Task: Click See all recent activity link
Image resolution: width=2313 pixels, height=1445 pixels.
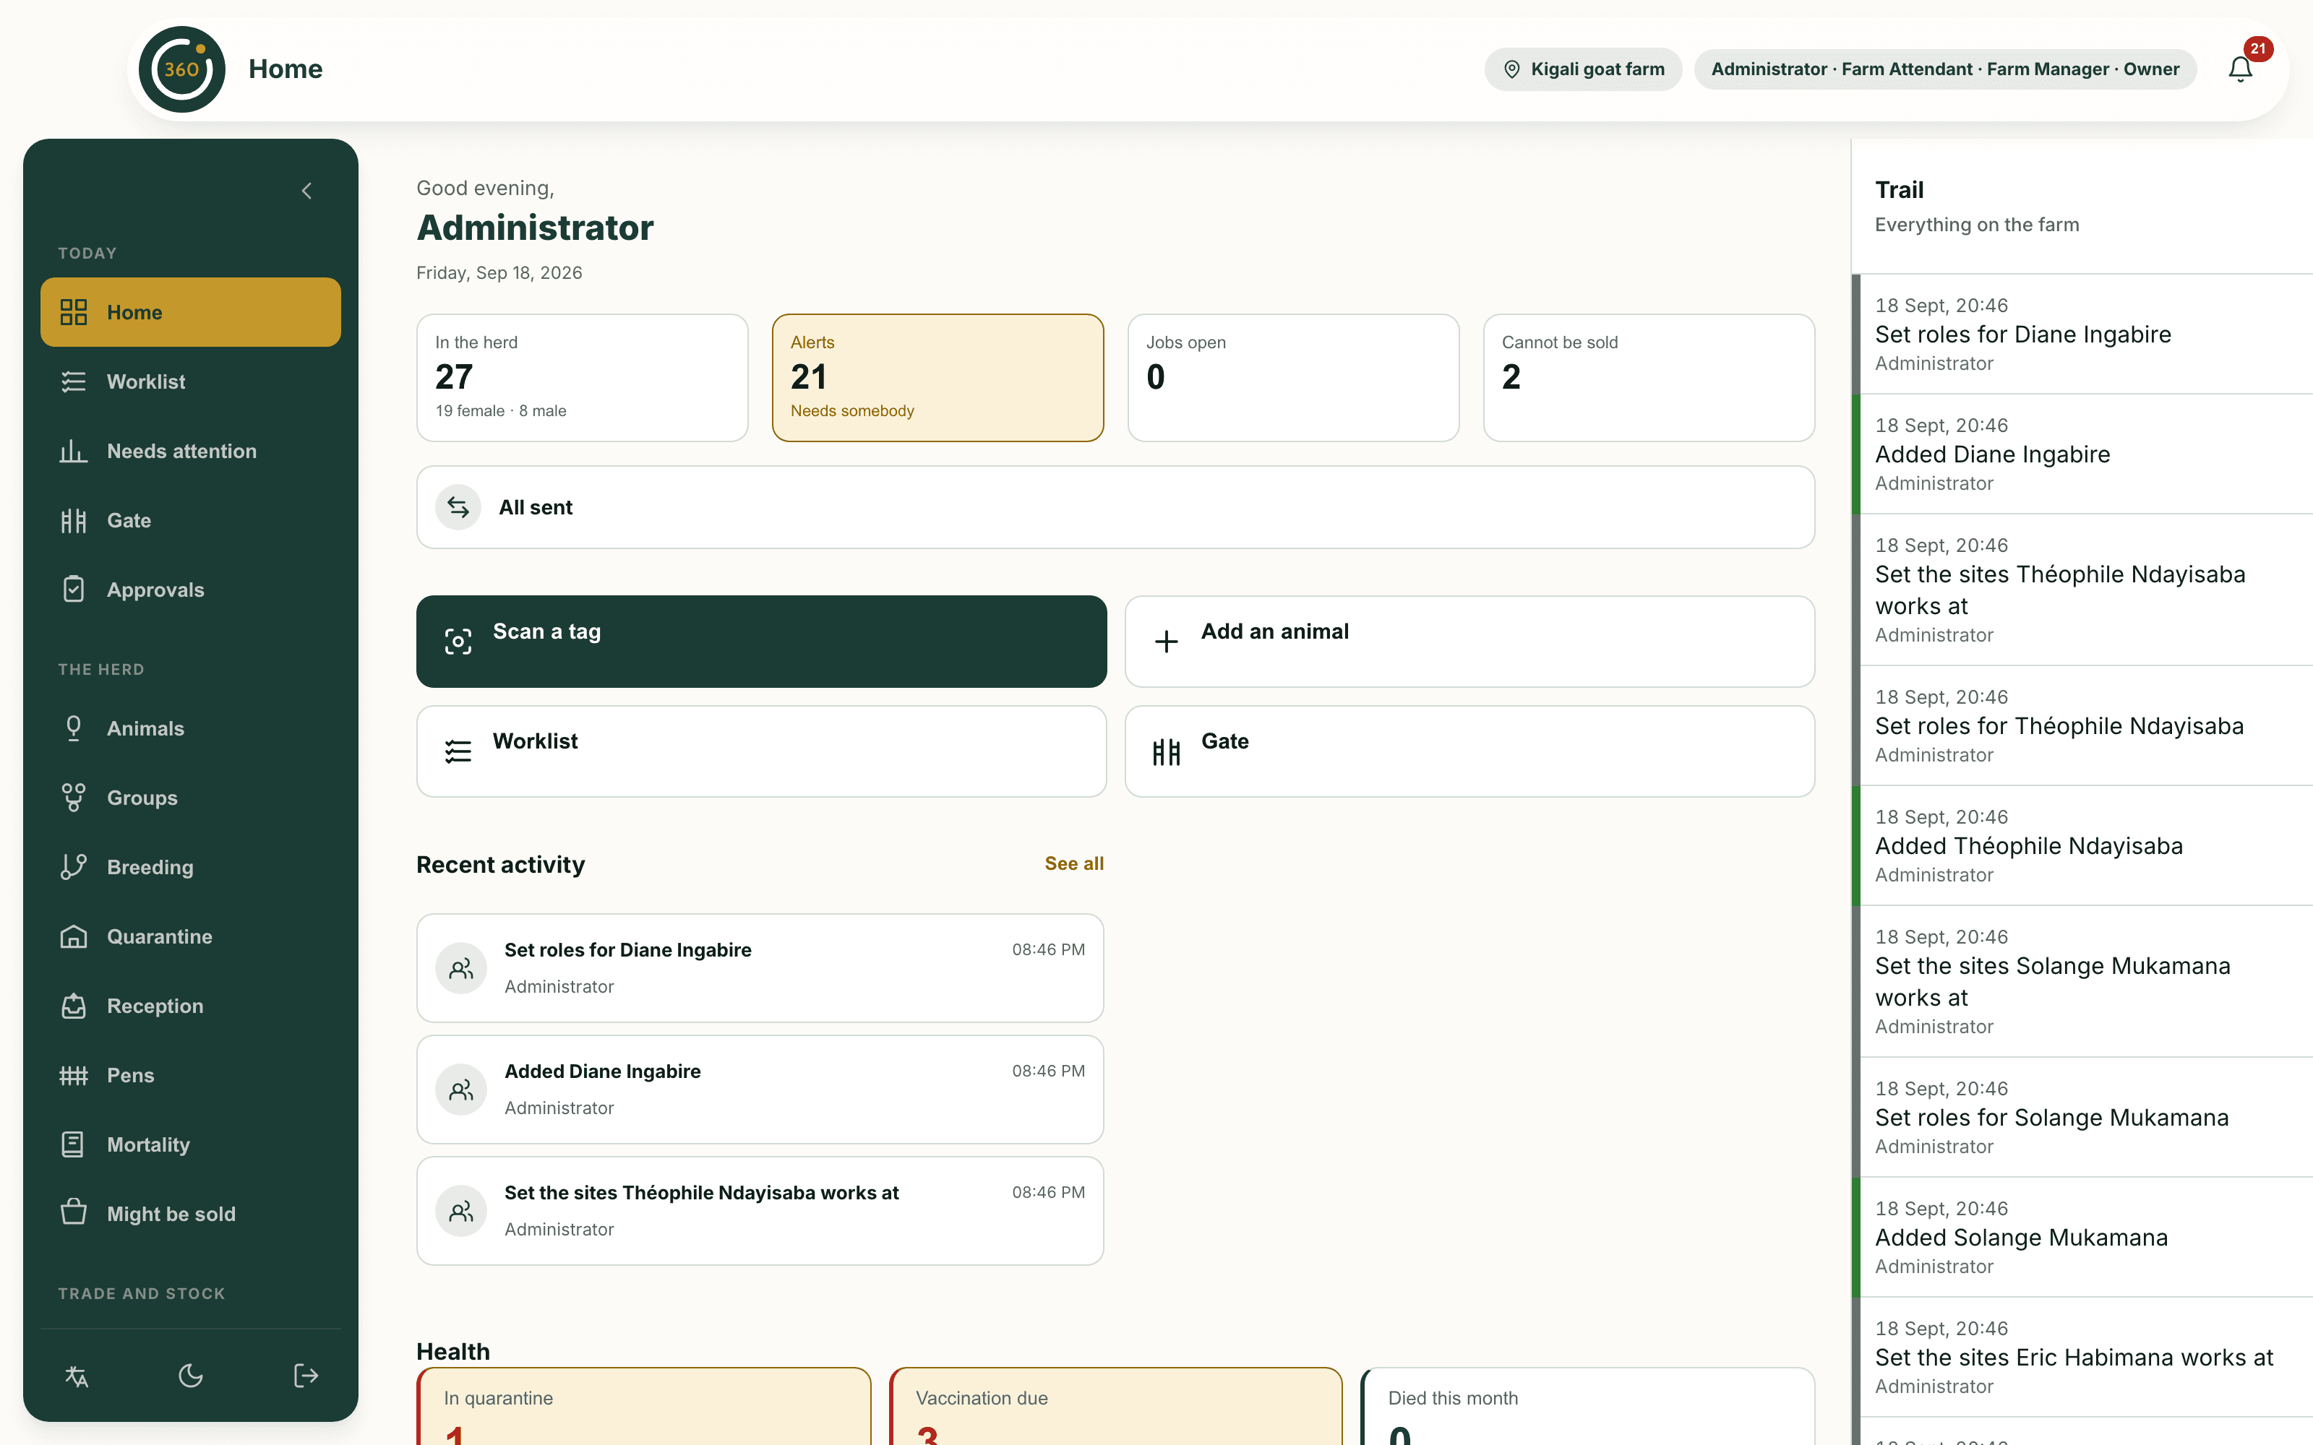Action: tap(1073, 864)
